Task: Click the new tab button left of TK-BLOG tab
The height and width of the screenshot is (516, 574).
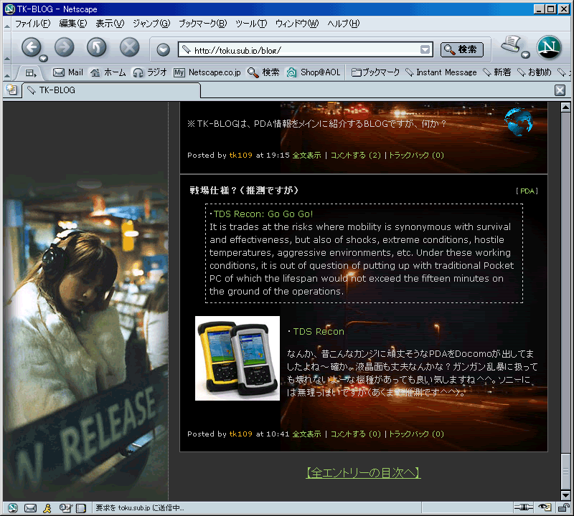Action: click(x=11, y=90)
